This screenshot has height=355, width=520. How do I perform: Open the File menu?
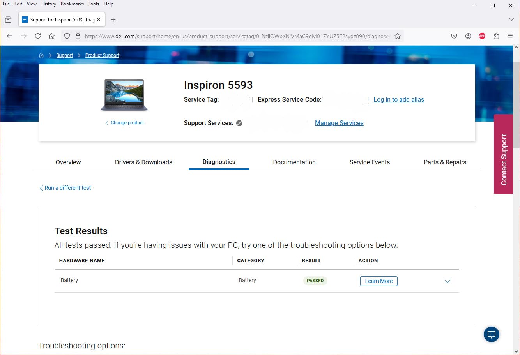pos(6,4)
